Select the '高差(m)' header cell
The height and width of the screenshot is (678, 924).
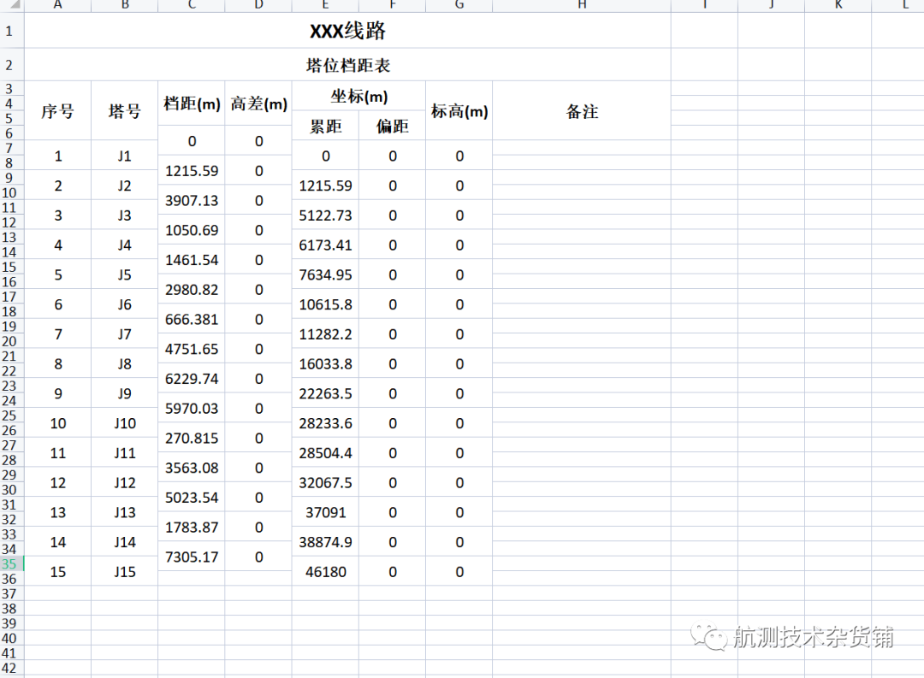[258, 103]
